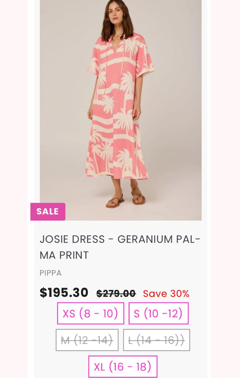
Task: Click the $195.30 sale price
Action: tap(64, 293)
